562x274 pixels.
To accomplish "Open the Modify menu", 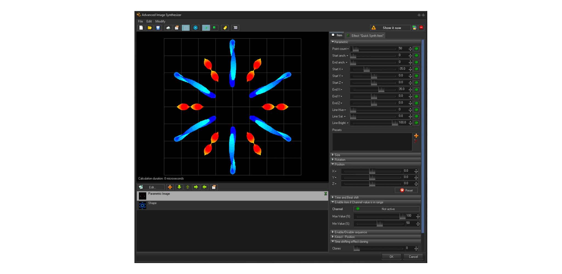I will point(160,21).
